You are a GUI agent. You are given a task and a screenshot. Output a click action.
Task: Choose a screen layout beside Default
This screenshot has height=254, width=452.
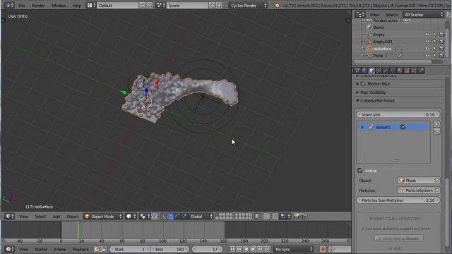(91, 5)
